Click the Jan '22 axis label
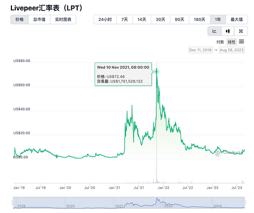Image resolution: width=254 pixels, height=213 pixels. tap(163, 188)
